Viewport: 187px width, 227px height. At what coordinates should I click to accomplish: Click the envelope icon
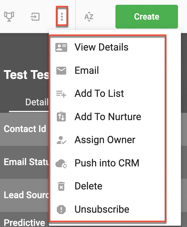(x=61, y=70)
